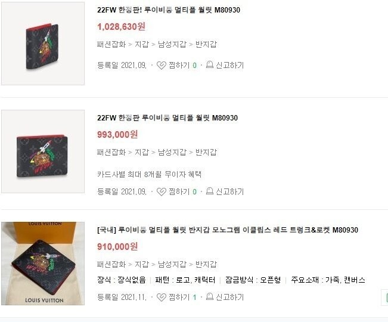Click 반지갑 category in the second listing's breadcrumb
This screenshot has height=322, width=388.
click(206, 152)
